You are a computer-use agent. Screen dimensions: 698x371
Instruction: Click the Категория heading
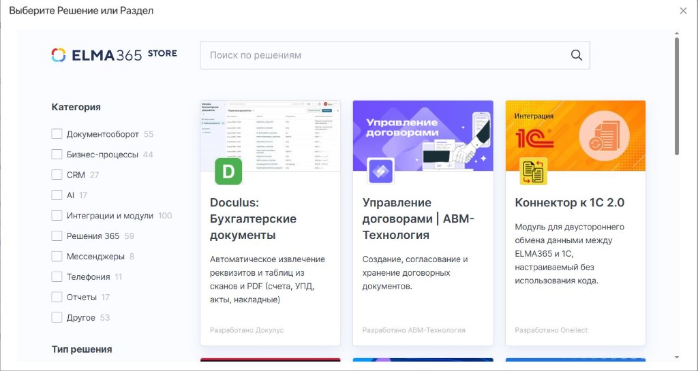point(76,107)
